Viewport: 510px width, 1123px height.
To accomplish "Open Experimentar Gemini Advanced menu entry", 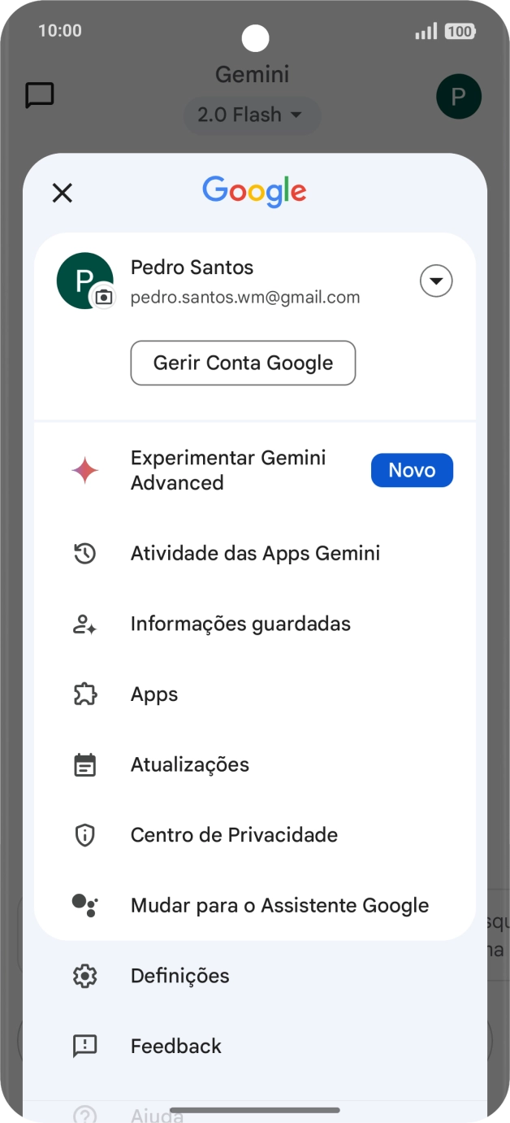I will click(x=228, y=470).
